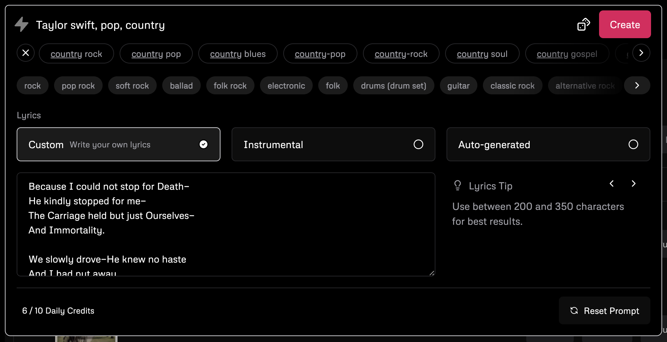Add the soft rock tag
Viewport: 667px width, 342px height.
pos(132,86)
